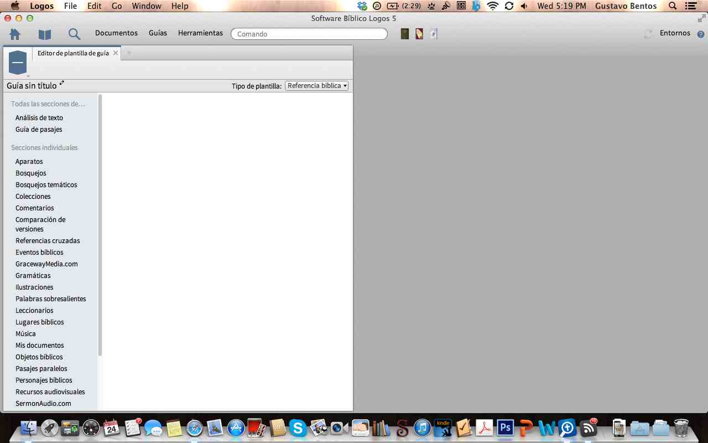Click the sections list scrollbar
Viewport: 708px width, 443px height.
(x=100, y=226)
